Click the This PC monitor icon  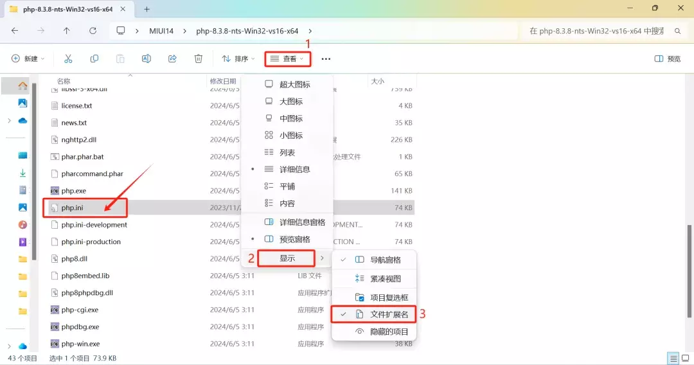tap(120, 31)
